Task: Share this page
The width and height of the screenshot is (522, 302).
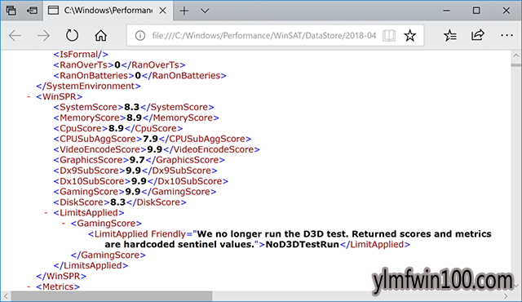Action: click(x=478, y=35)
